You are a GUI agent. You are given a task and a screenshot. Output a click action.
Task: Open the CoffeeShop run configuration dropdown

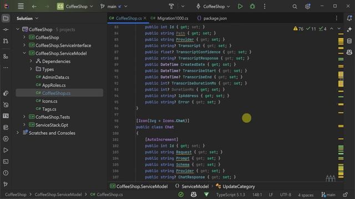(x=213, y=6)
